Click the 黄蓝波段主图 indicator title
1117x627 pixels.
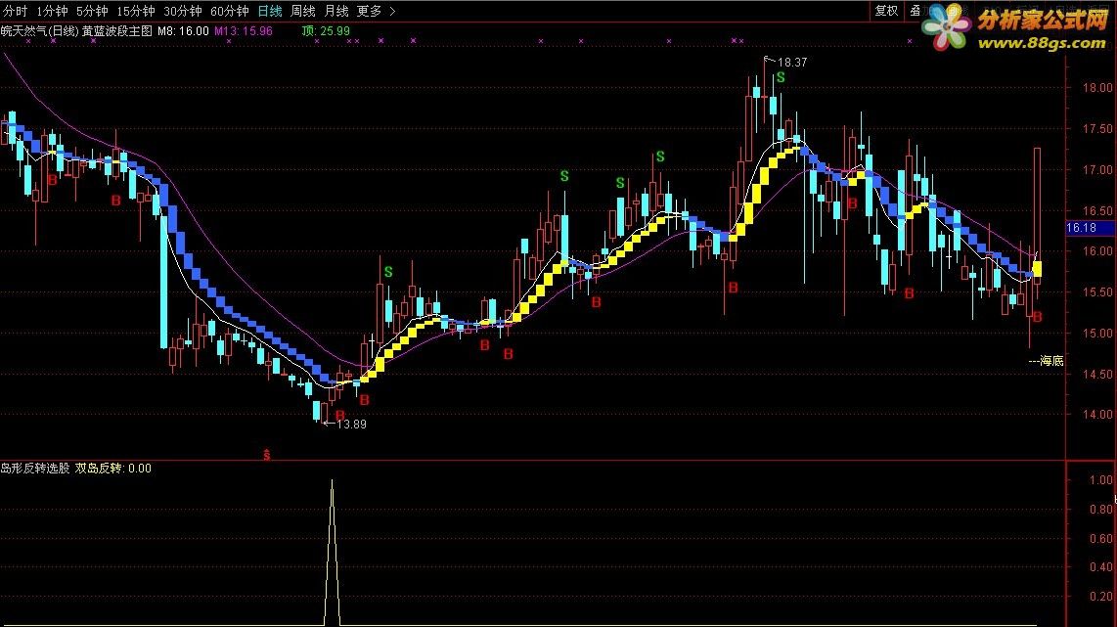pos(116,30)
